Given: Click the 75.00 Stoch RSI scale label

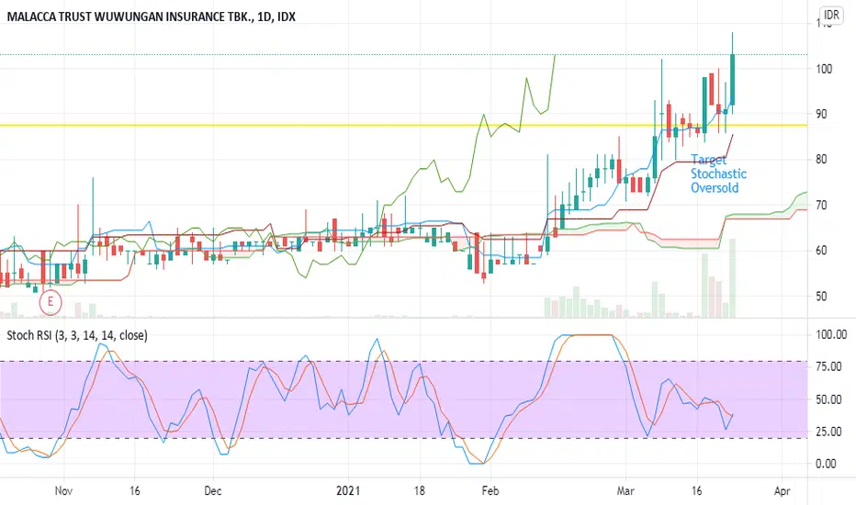Looking at the screenshot, I should pos(828,367).
